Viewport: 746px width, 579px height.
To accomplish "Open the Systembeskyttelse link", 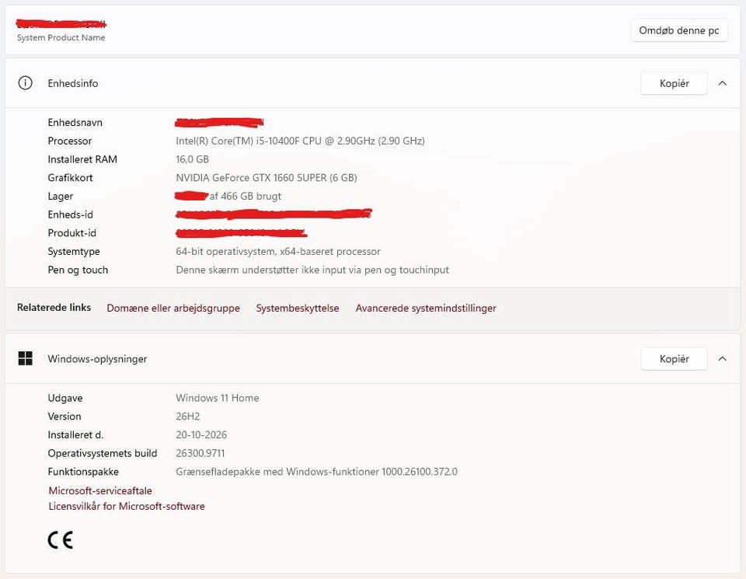I will tap(298, 309).
